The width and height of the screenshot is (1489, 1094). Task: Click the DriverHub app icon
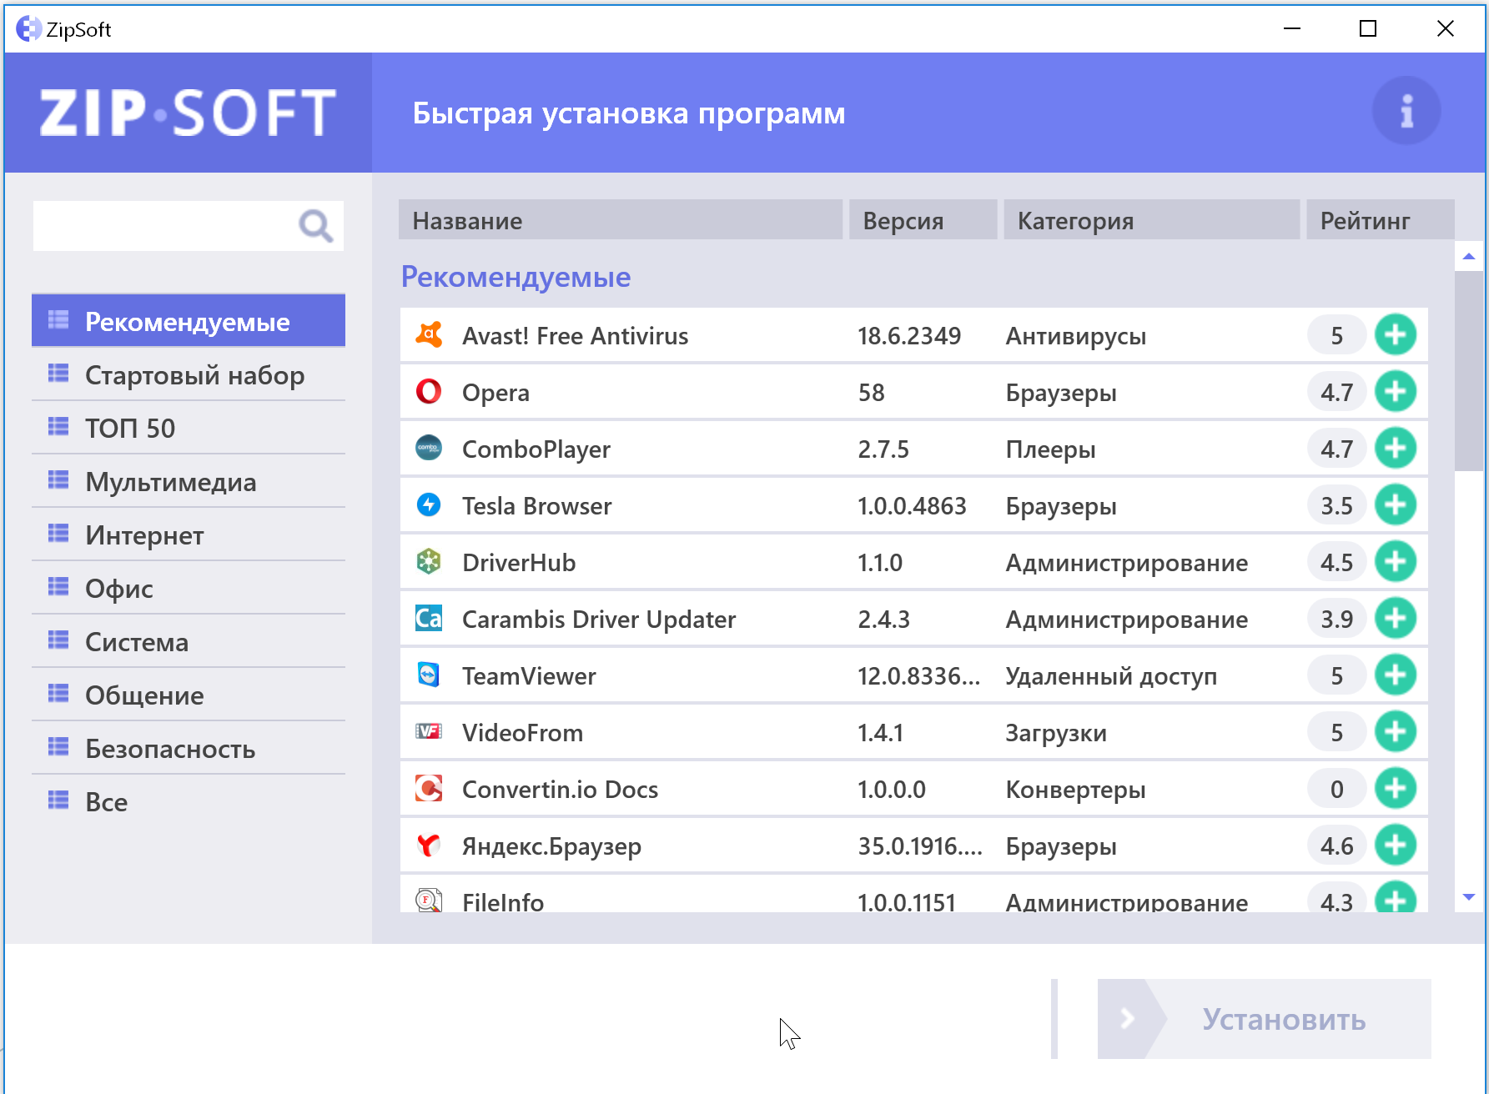(429, 562)
